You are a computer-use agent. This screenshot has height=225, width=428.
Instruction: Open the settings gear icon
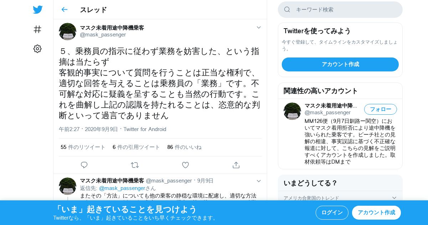[x=37, y=49]
